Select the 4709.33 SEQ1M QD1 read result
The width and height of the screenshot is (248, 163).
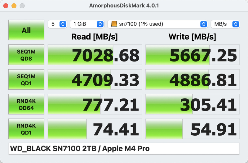point(95,79)
